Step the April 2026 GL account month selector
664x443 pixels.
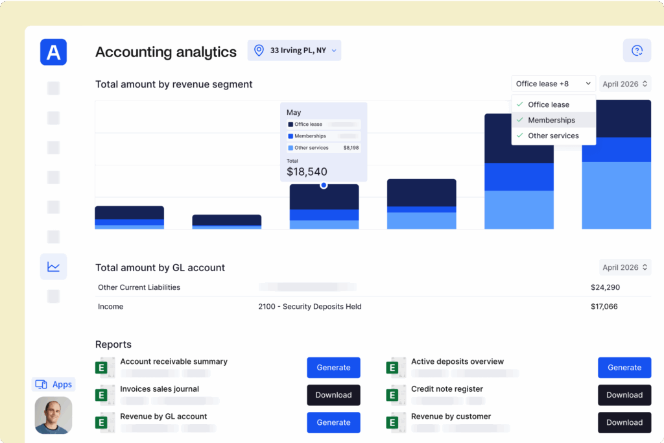click(x=624, y=267)
